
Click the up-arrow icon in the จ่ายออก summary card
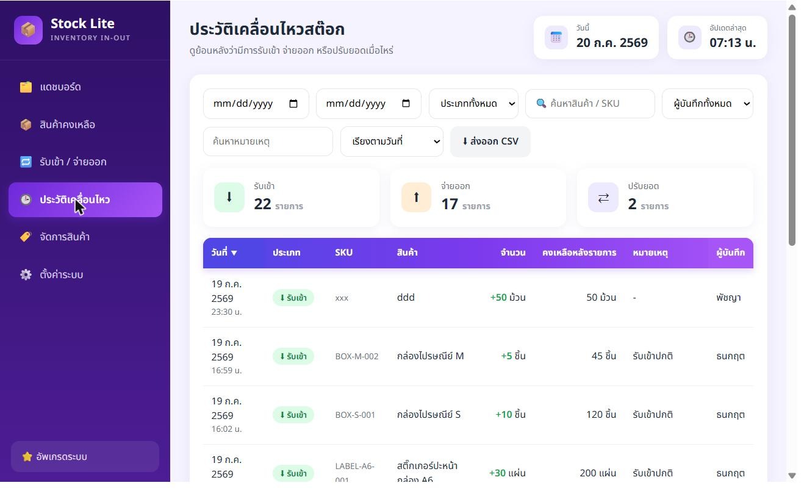[417, 197]
